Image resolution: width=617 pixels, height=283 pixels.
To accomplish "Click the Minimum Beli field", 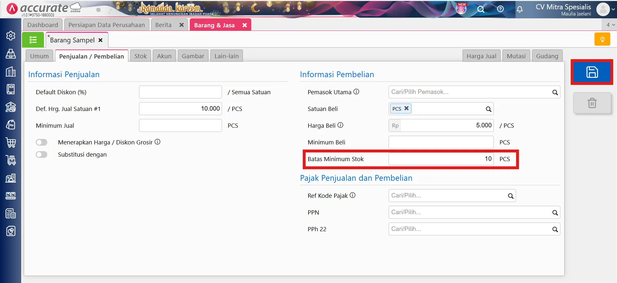I will click(441, 142).
